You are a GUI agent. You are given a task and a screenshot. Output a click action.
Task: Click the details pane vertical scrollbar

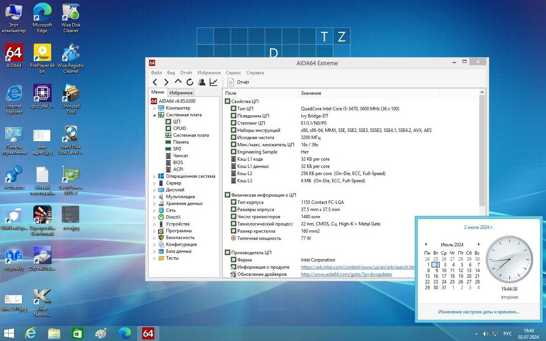click(482, 151)
